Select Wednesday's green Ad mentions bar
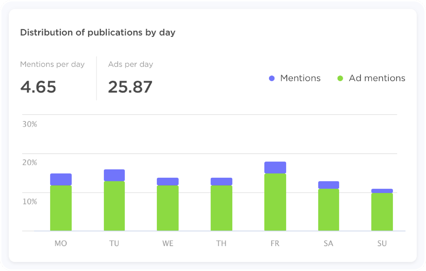426x271 pixels. [168, 208]
